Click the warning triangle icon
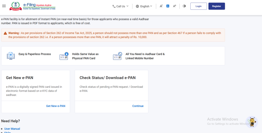The image size is (262, 133). pos(5,33)
